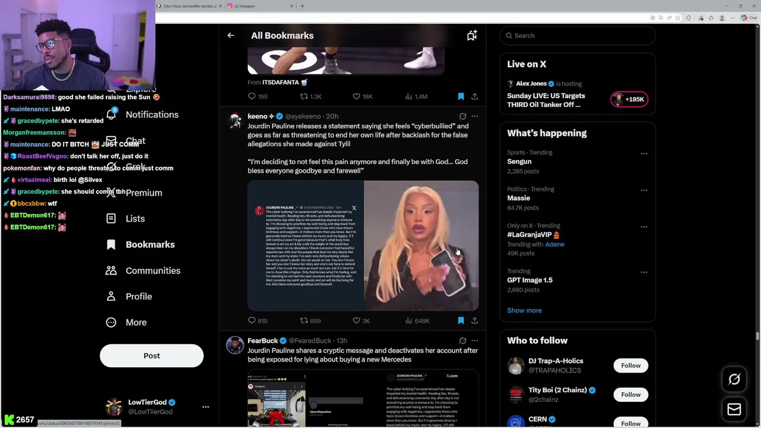The image size is (761, 428).
Task: Switch to the Instagram browser tab
Action: [260, 6]
